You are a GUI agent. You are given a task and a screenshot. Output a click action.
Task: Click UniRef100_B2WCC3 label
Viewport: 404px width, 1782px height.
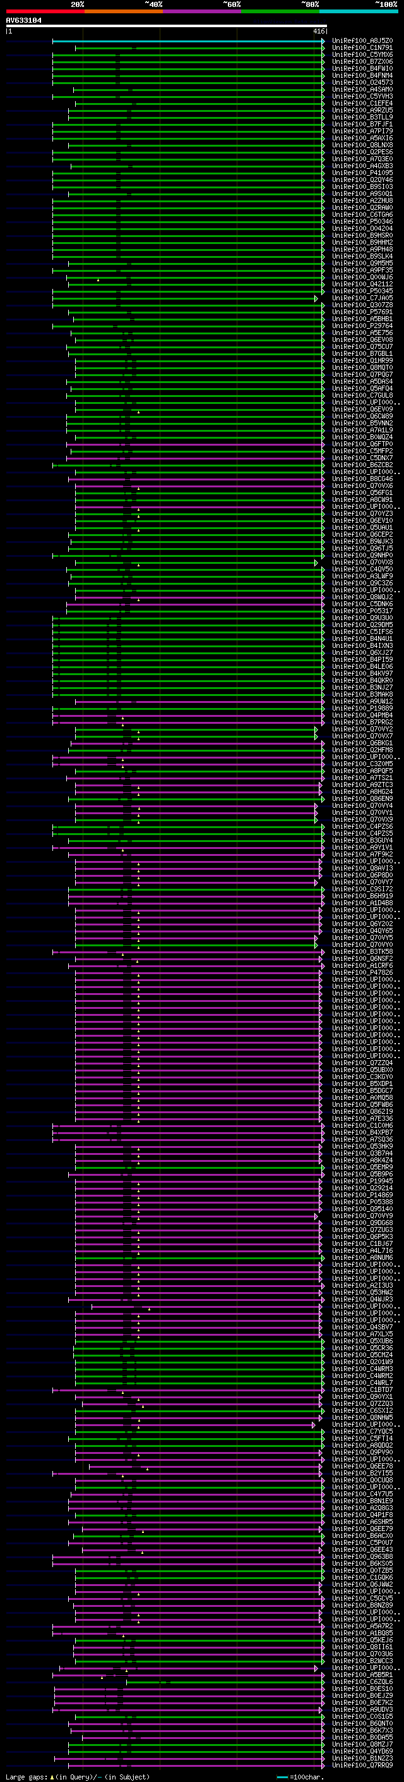[362, 1661]
